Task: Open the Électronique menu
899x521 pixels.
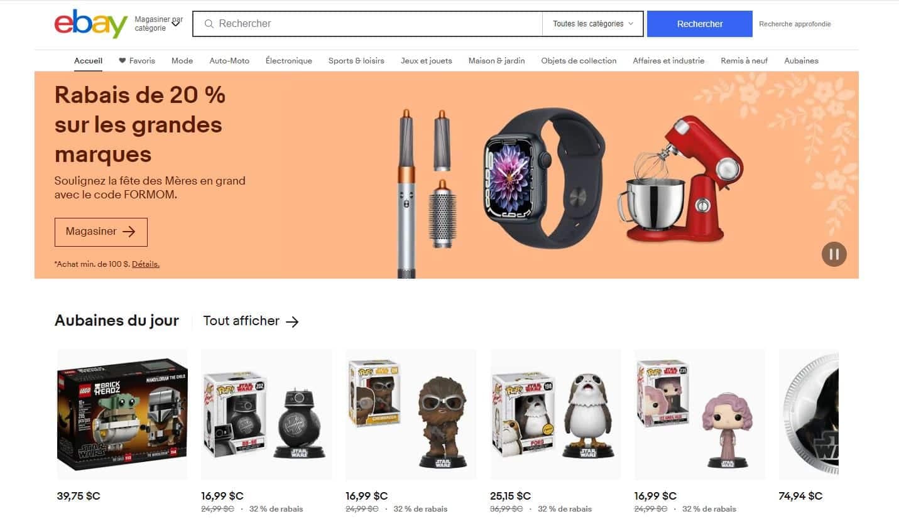Action: coord(289,61)
